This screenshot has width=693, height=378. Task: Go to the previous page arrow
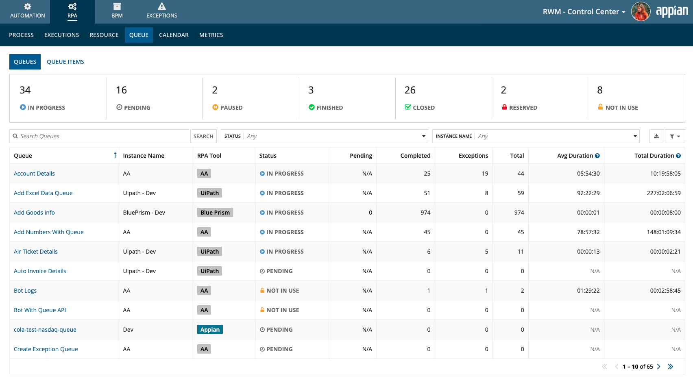617,367
